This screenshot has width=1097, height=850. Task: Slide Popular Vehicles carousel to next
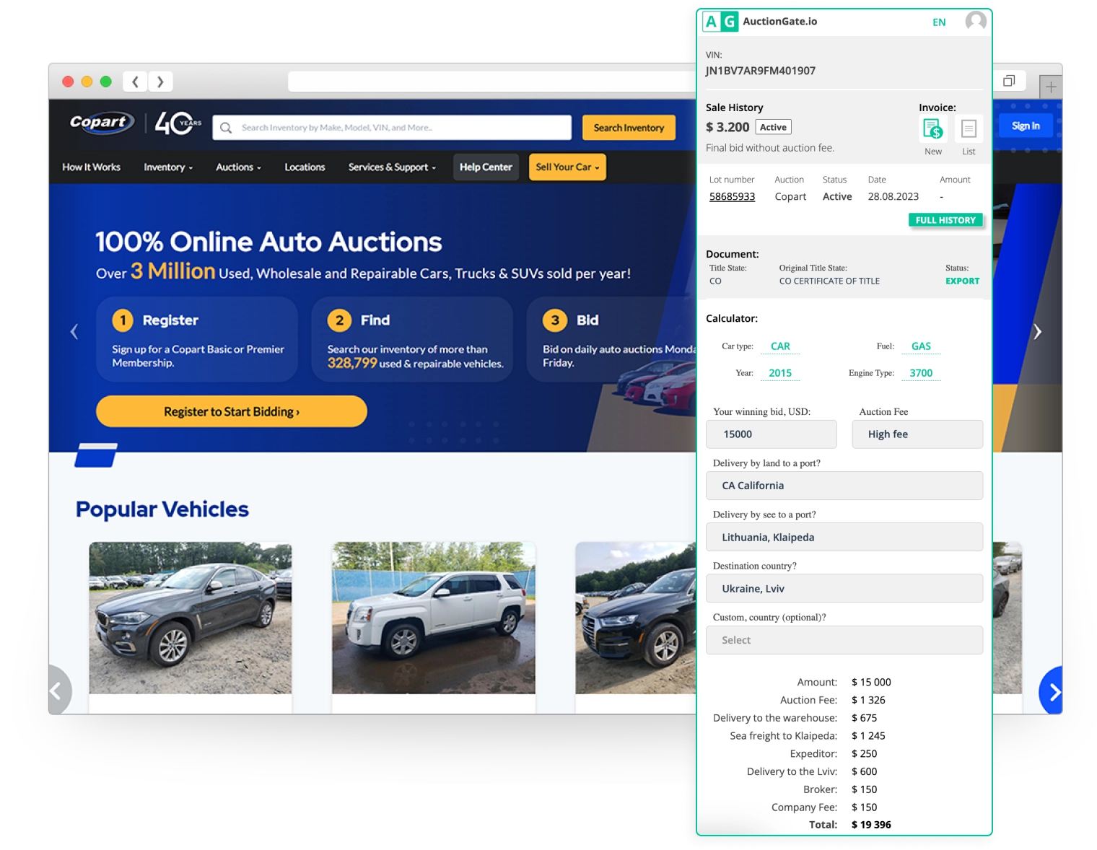(x=1052, y=692)
